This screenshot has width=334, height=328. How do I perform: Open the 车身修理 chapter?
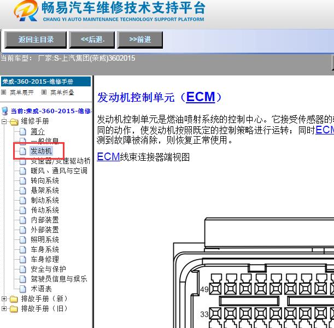45,259
